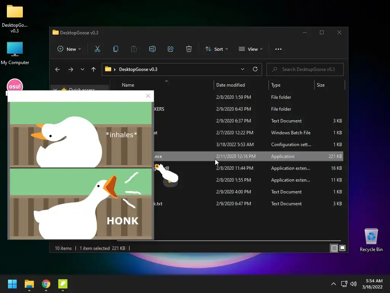Click the HONK meme image
The height and width of the screenshot is (293, 390).
click(x=81, y=171)
